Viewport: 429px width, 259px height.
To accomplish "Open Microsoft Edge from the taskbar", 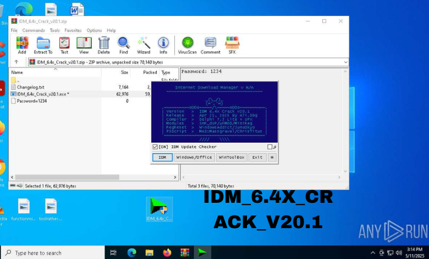I will [x=131, y=252].
